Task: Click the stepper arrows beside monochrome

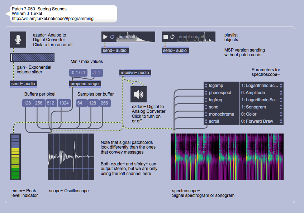Action: [206, 114]
